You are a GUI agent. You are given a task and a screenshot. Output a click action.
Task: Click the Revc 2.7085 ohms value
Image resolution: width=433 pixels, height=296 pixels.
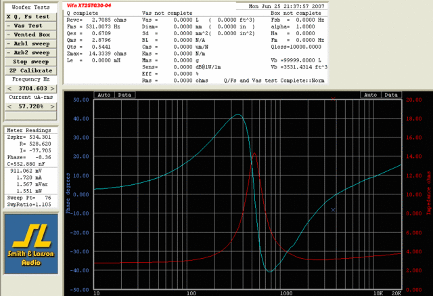97,20
